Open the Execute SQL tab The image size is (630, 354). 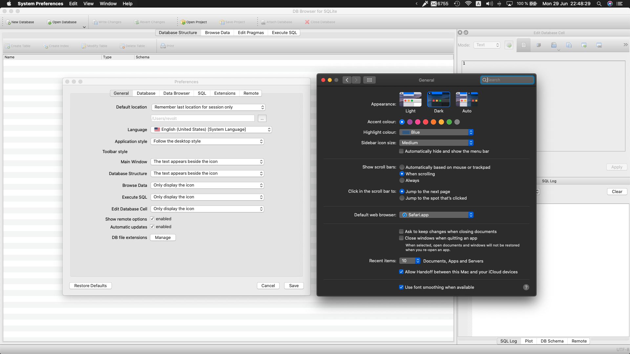point(284,33)
